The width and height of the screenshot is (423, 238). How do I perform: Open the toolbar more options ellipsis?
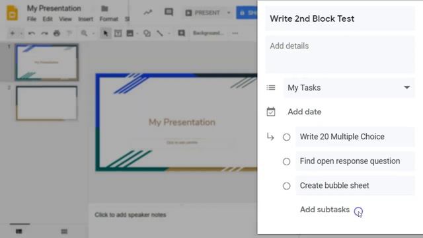tap(235, 34)
